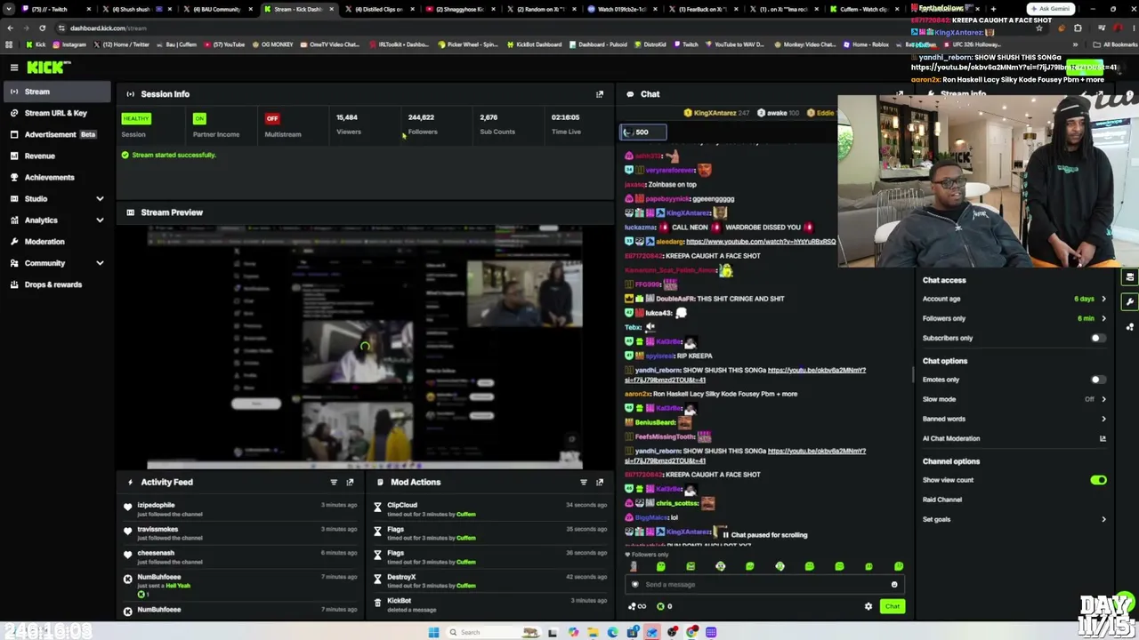Click the 15,484 Viewers stat
The width and height of the screenshot is (1139, 640).
(348, 124)
